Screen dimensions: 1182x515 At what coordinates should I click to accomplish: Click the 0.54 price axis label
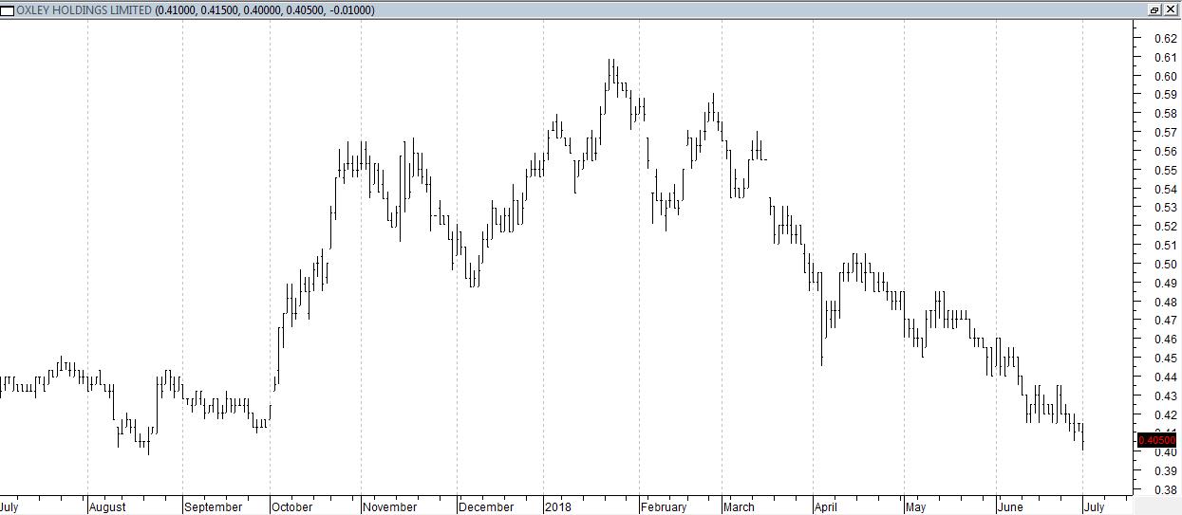pyautogui.click(x=1165, y=189)
